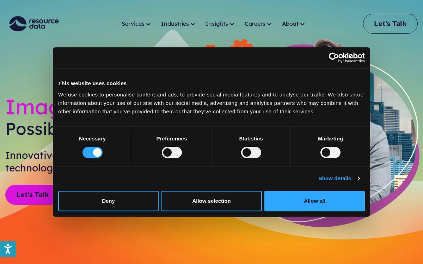Enable the Marketing cookies switch
This screenshot has width=423, height=264.
click(330, 152)
